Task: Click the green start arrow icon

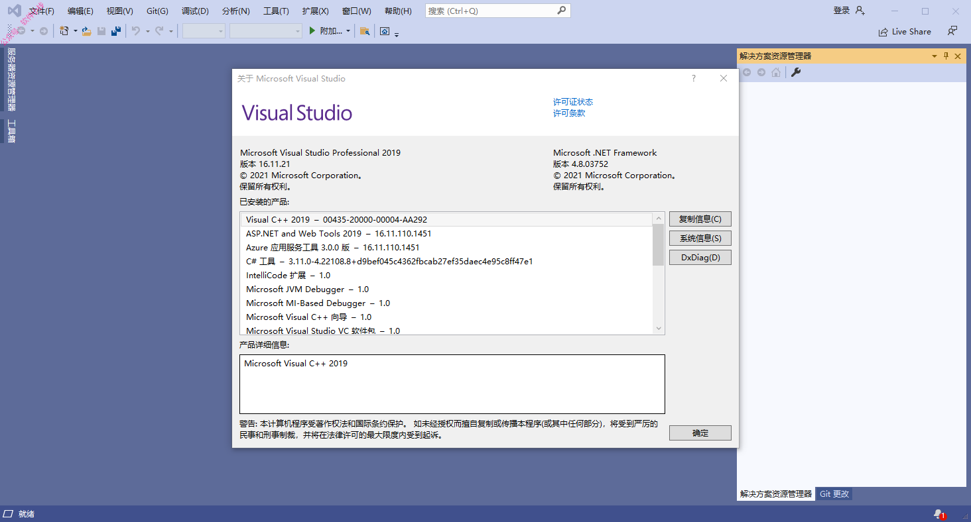Action: (312, 31)
